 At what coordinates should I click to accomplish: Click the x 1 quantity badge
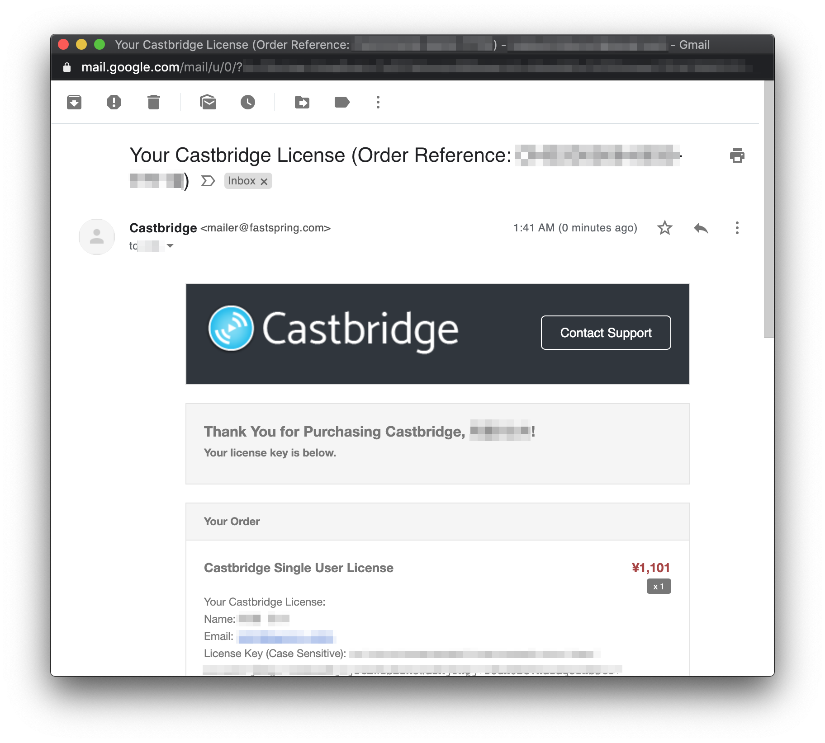(659, 587)
